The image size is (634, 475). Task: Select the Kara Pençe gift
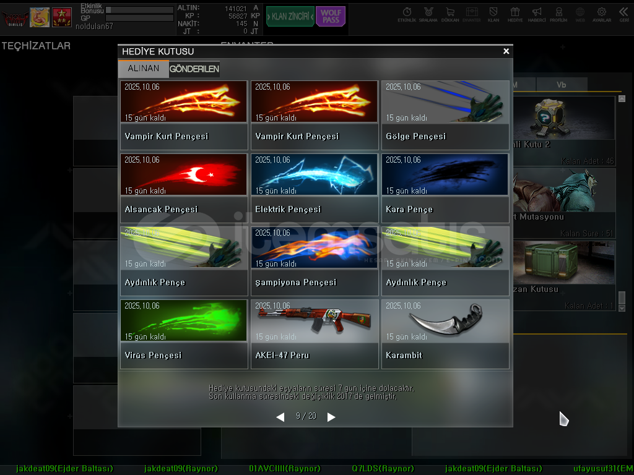point(445,188)
